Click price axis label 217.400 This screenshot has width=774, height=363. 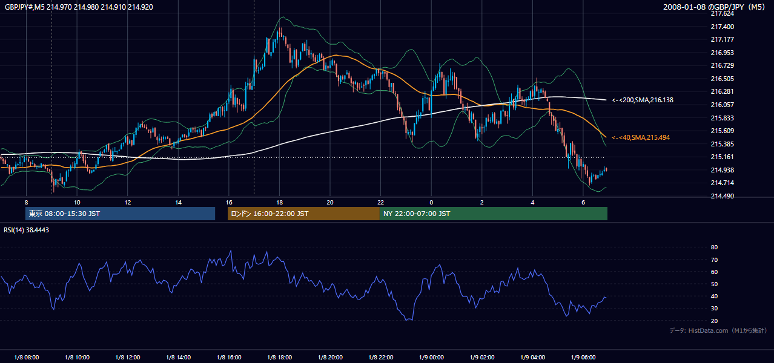[722, 27]
